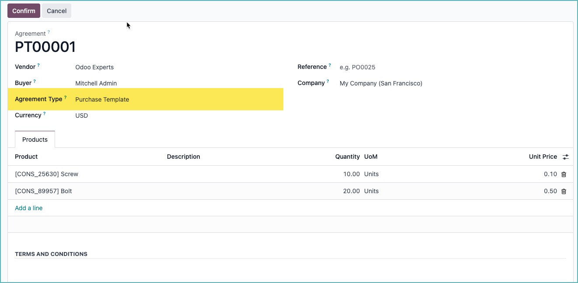
Task: Delete the Bolt product line
Action: pos(564,191)
